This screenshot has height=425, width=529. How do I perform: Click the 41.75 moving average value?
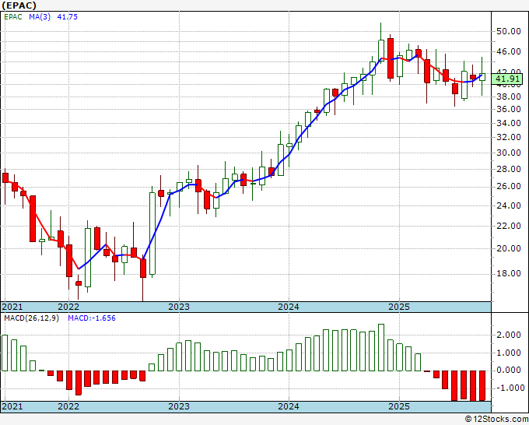coord(67,17)
